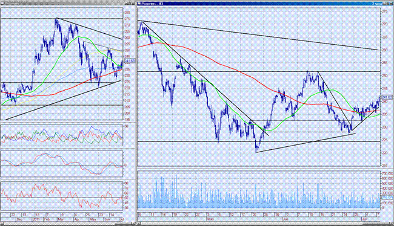This screenshot has width=394, height=226.
Task: Click the left chart's horizontal scrollbar thumb
Action: [x=123, y=223]
